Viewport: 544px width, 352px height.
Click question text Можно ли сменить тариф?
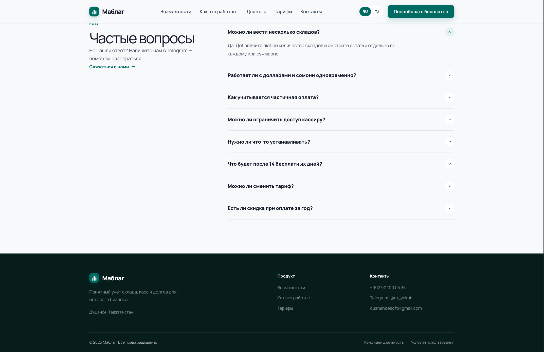point(261,186)
